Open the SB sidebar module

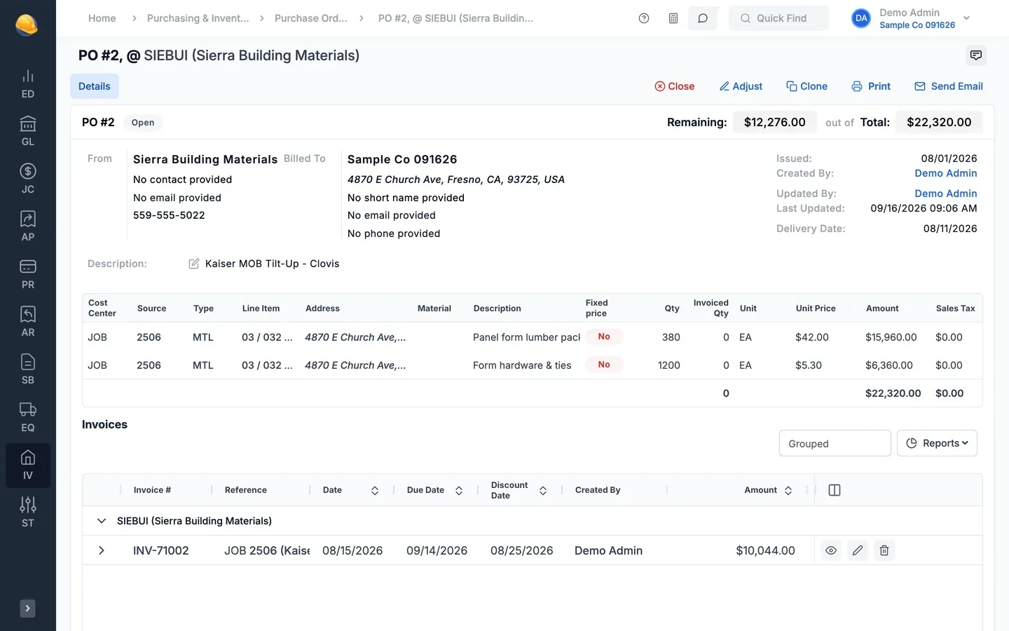coord(28,370)
